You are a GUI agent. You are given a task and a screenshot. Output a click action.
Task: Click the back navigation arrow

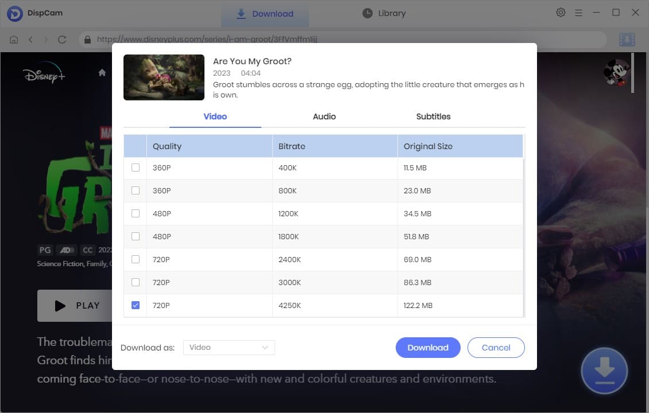click(x=30, y=39)
